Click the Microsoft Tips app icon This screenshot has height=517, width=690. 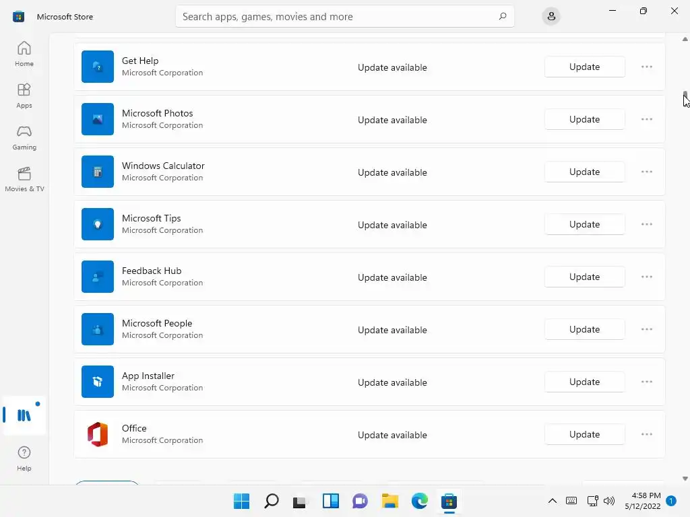click(98, 224)
